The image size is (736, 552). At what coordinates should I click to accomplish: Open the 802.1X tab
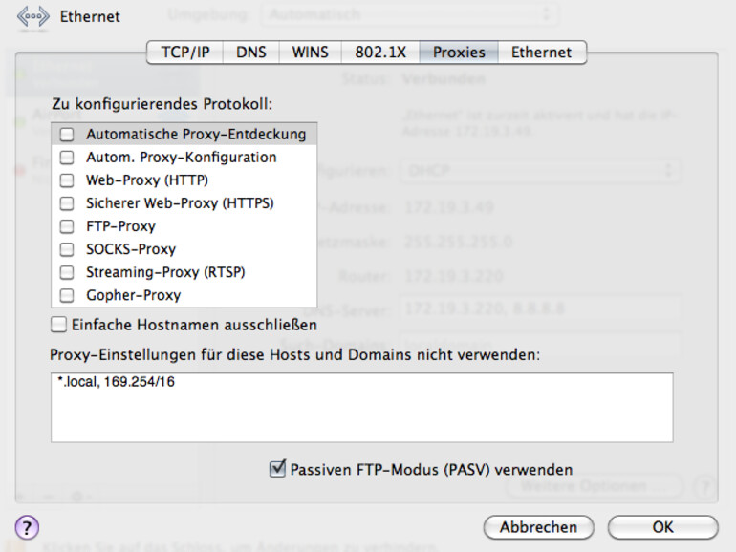coord(381,53)
